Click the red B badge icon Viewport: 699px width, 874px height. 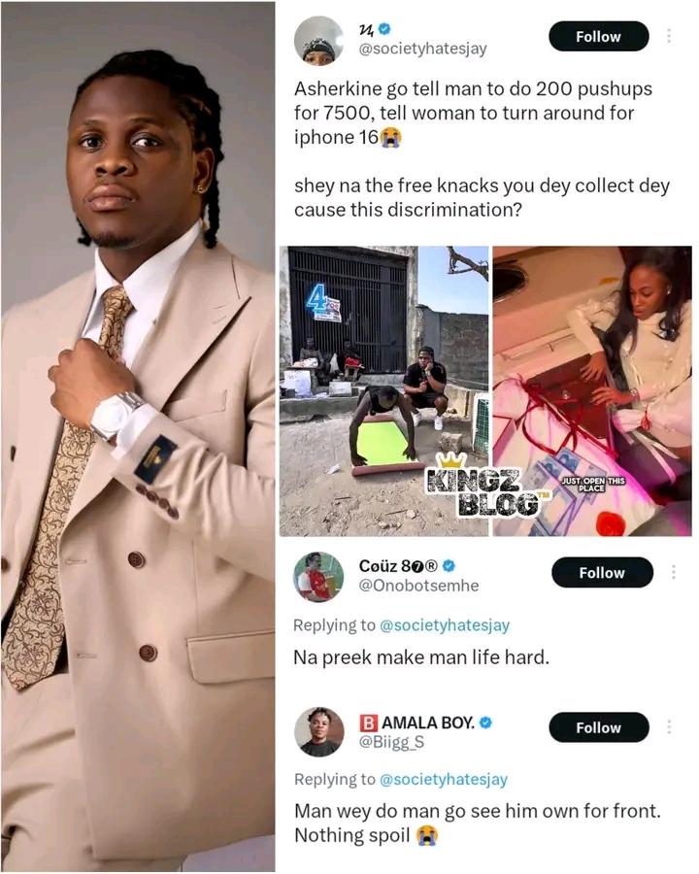[368, 723]
